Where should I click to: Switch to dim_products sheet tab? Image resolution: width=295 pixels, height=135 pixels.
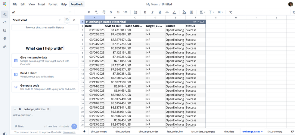pos(123,132)
